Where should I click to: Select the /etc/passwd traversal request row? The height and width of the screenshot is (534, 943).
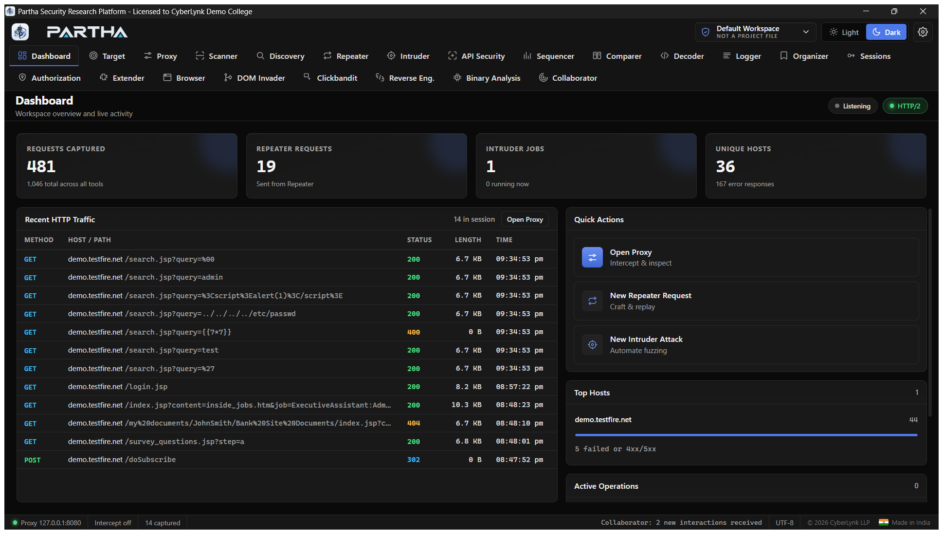(x=287, y=314)
